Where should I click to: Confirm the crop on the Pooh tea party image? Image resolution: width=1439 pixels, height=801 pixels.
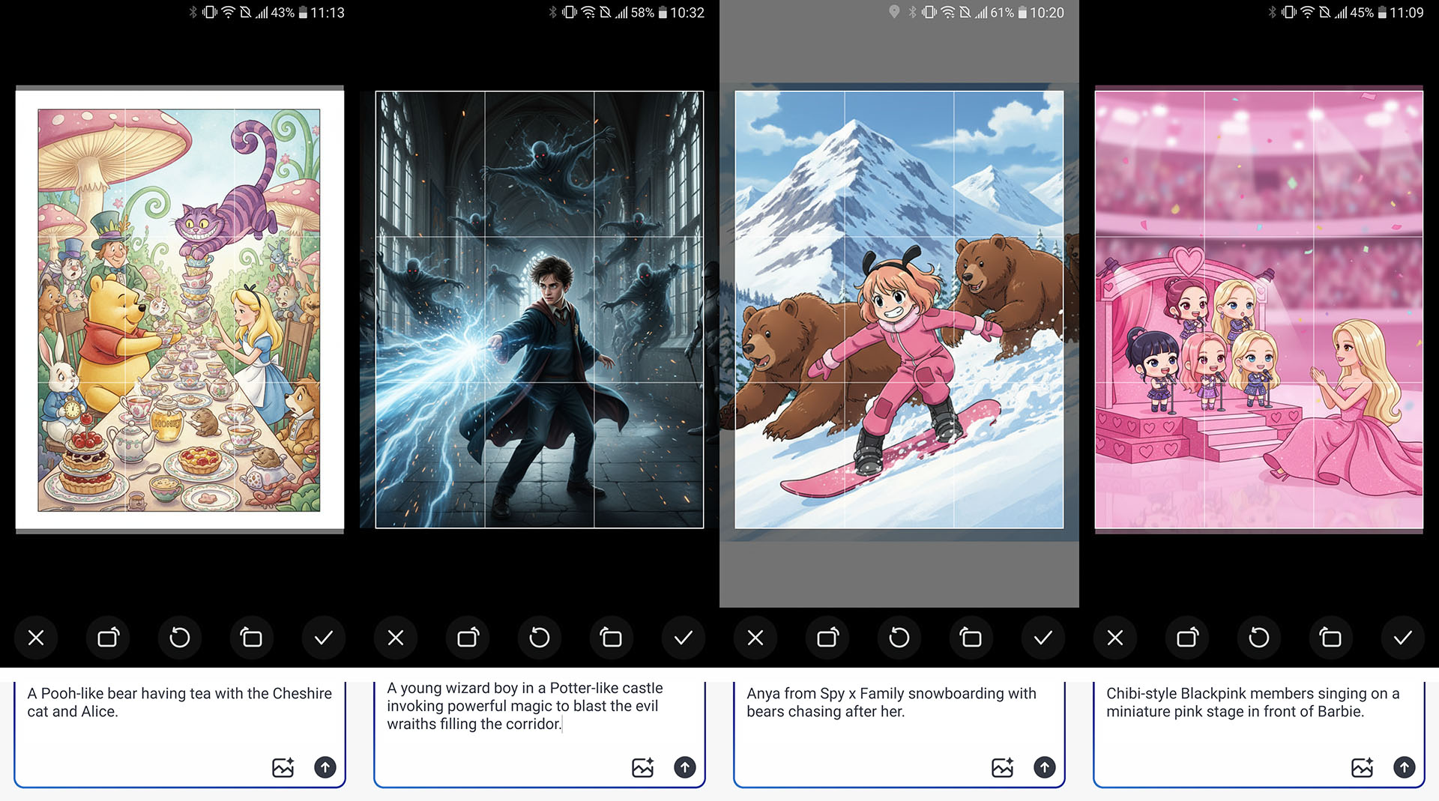point(324,638)
